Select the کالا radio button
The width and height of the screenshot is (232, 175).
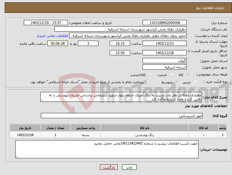[x=188, y=74]
